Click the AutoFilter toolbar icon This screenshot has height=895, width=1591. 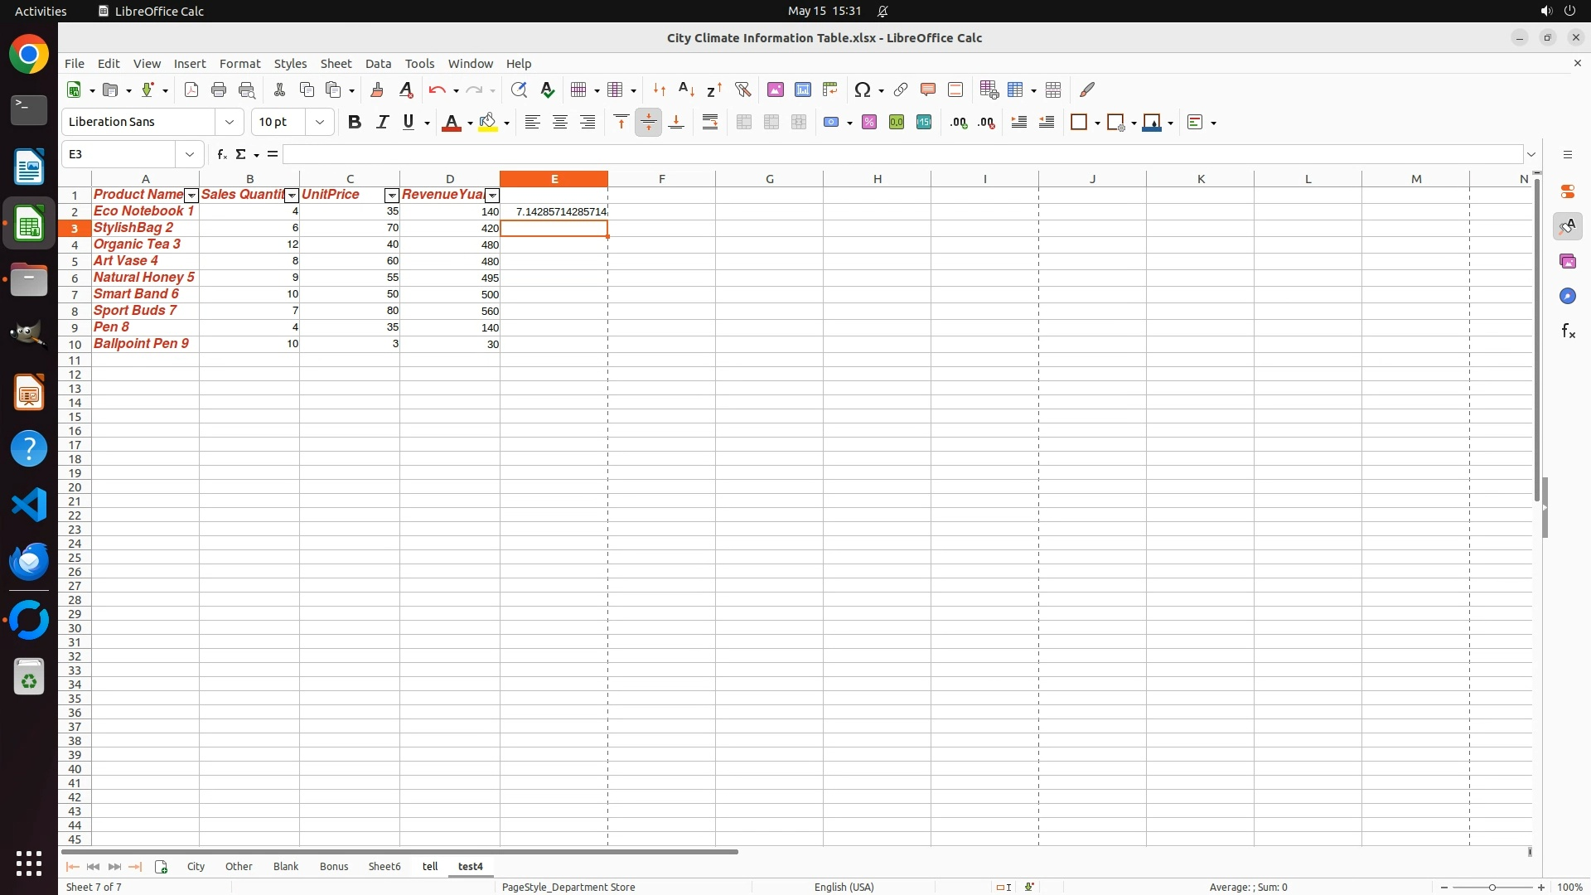tap(742, 89)
